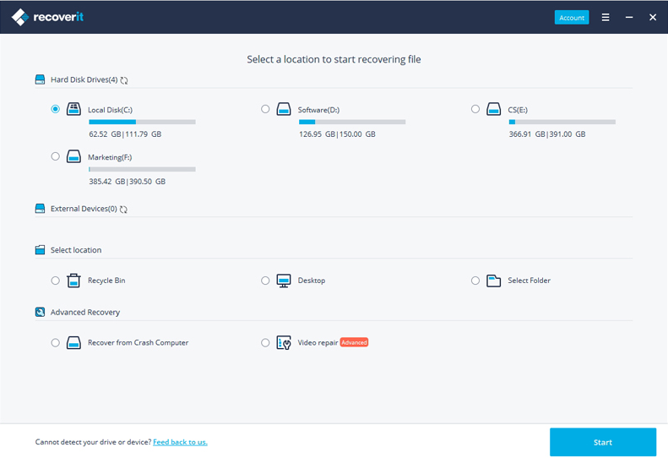The image size is (668, 458).
Task: Refresh the Hard Disk Drives list
Action: [x=124, y=80]
